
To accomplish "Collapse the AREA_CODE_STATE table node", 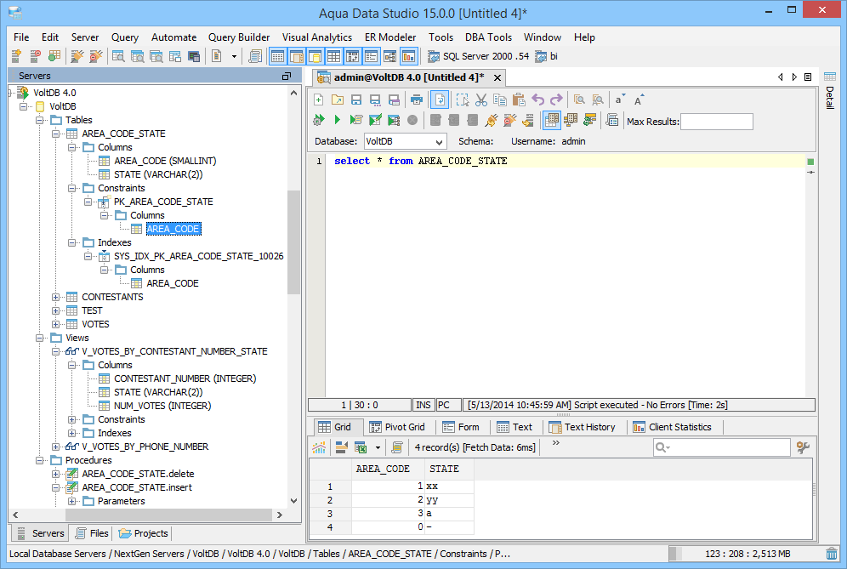I will click(55, 134).
